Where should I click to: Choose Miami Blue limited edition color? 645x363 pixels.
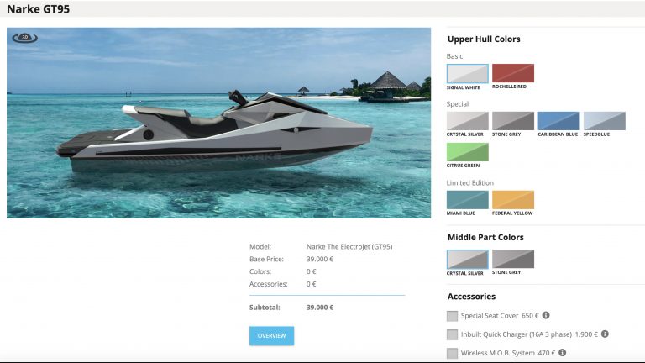tap(468, 200)
